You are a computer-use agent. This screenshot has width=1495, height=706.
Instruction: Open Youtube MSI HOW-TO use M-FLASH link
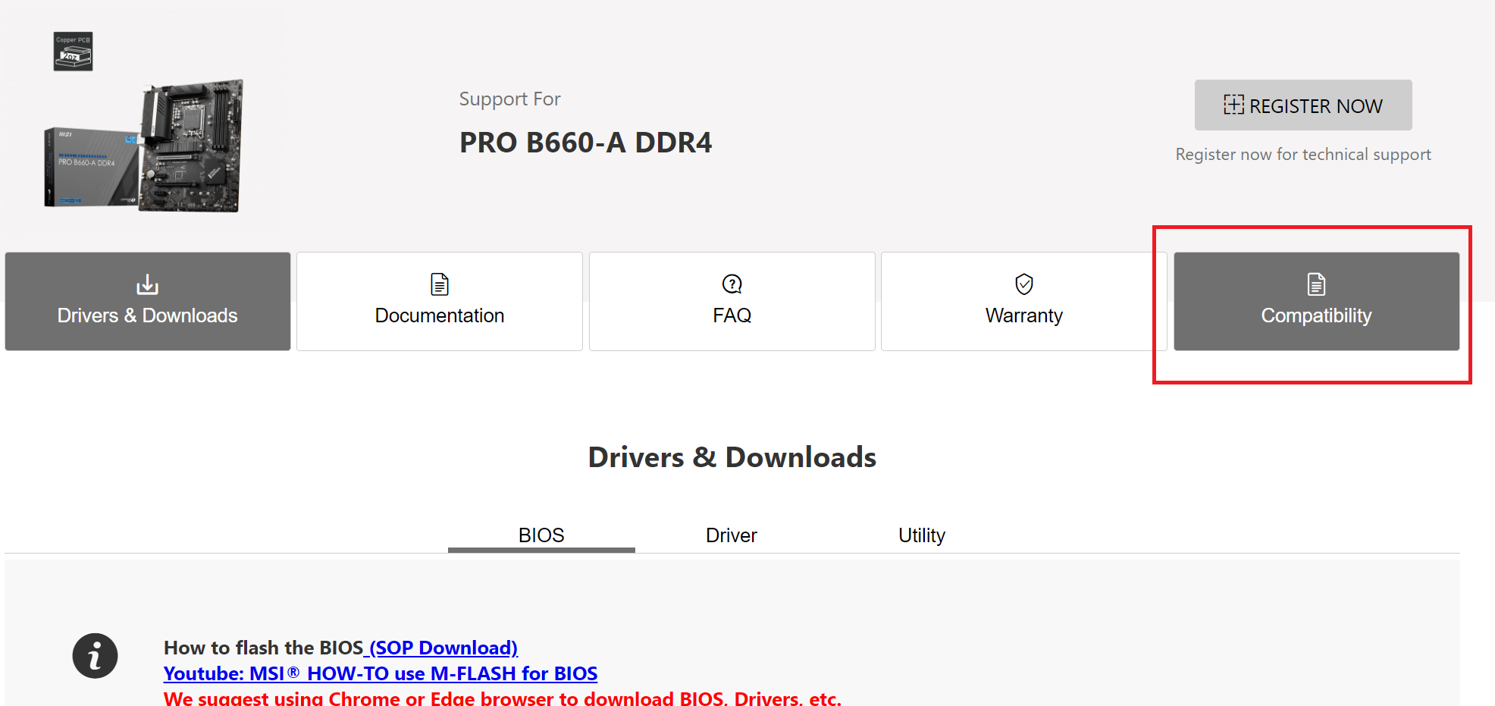(x=381, y=673)
